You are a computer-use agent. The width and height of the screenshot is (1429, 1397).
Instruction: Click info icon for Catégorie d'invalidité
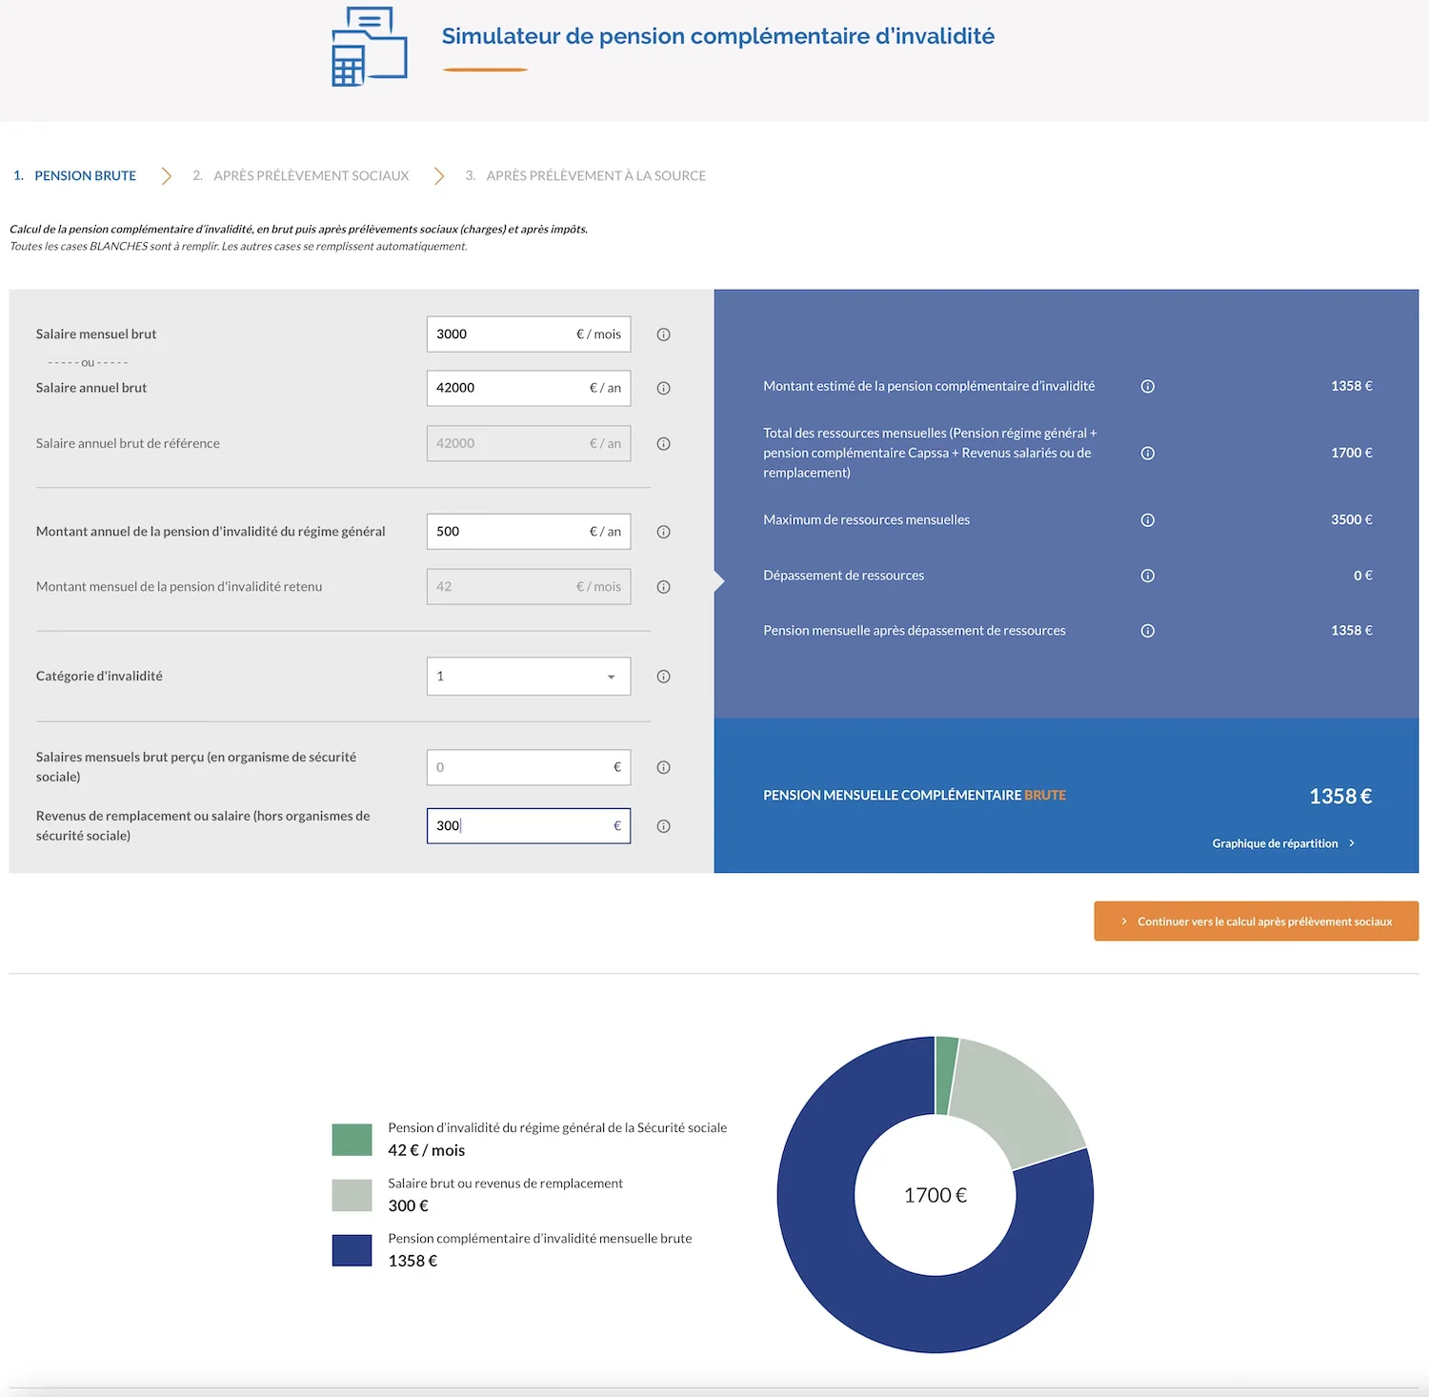point(663,677)
